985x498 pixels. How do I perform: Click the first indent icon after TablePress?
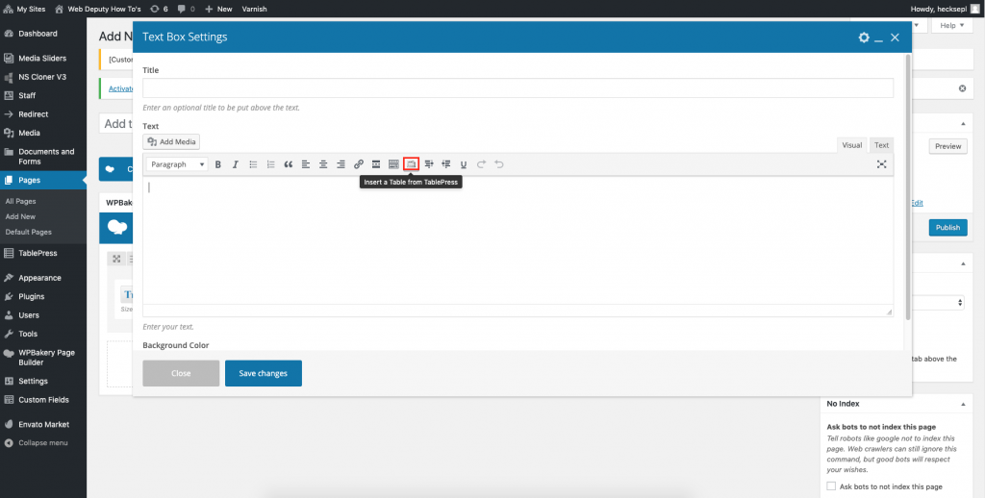coord(429,164)
